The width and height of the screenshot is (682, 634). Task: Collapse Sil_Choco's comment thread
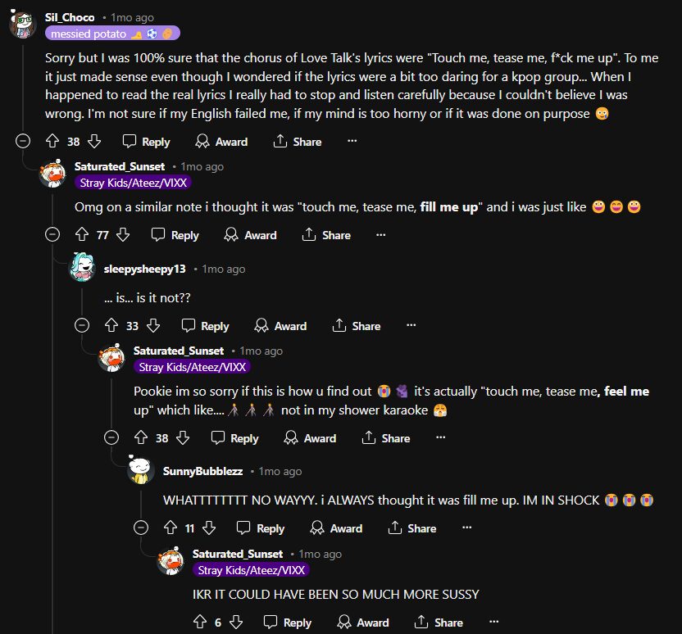(22, 141)
